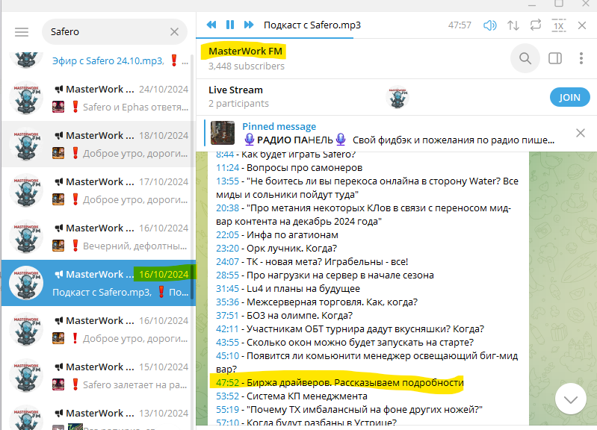The height and width of the screenshot is (430, 597).
Task: Jump to bottom with down-chevron button
Action: [571, 399]
